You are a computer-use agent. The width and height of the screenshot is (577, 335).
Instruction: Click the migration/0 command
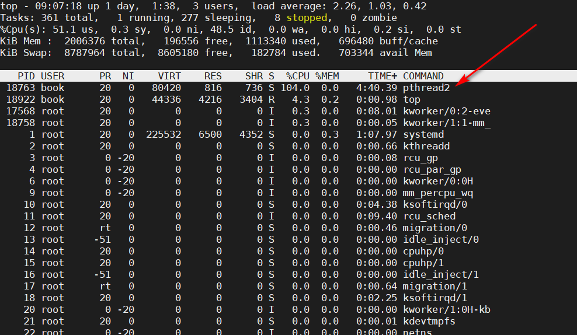coord(435,228)
